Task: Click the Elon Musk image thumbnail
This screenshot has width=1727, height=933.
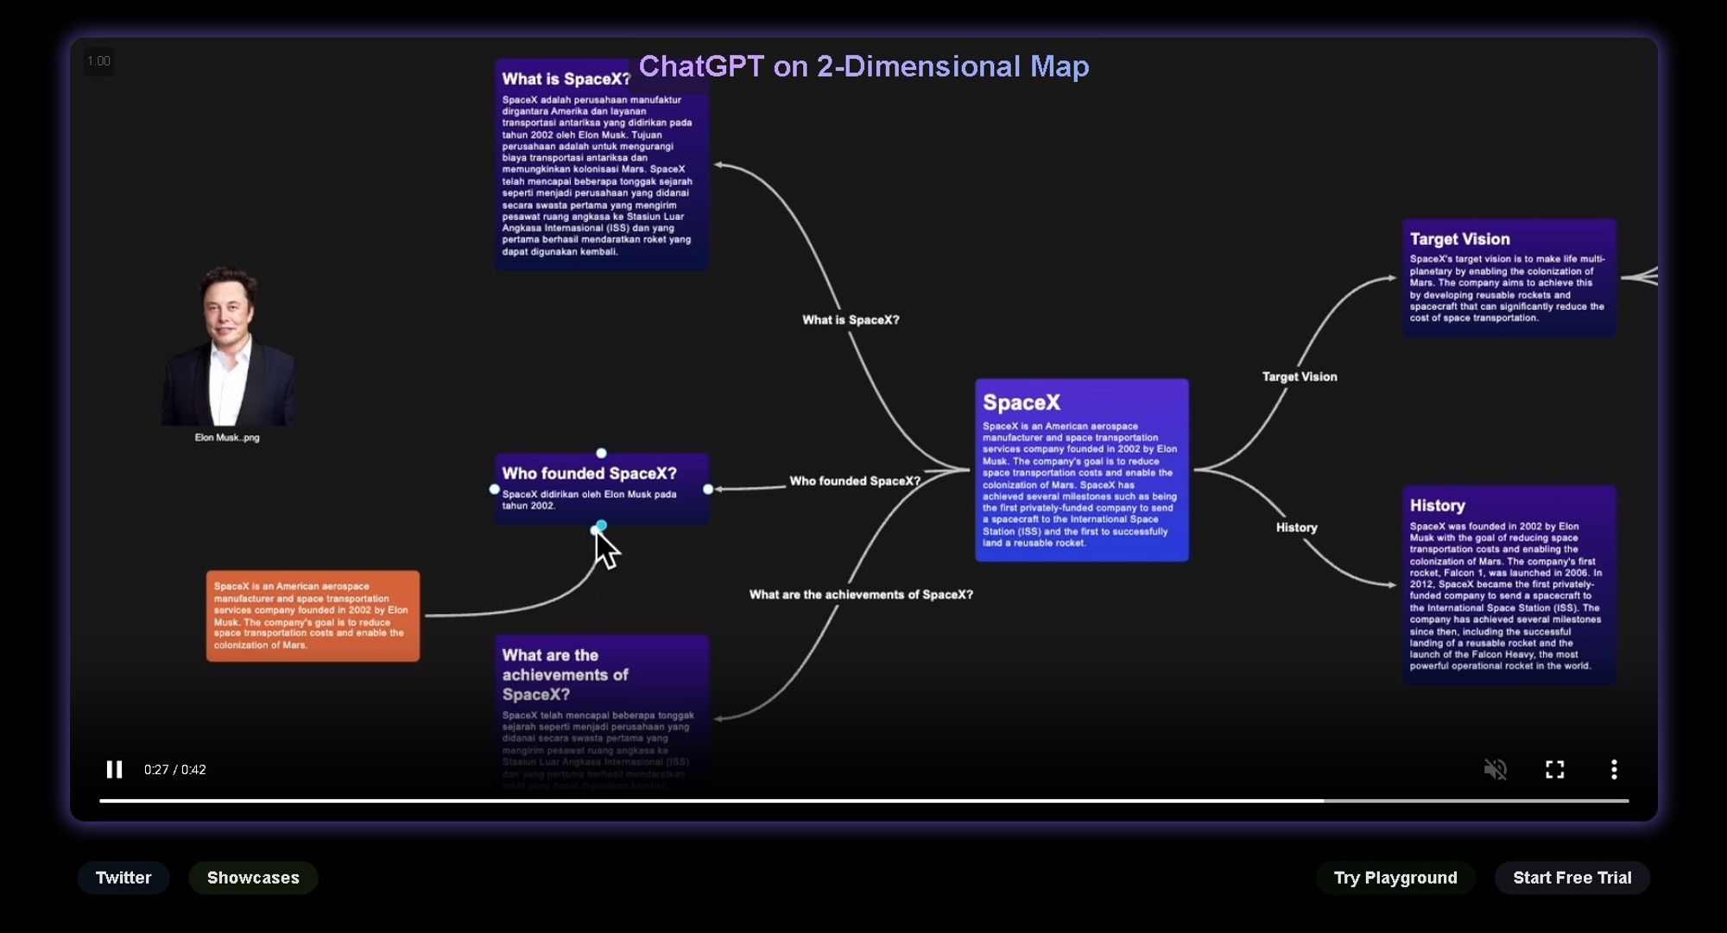Action: [227, 346]
